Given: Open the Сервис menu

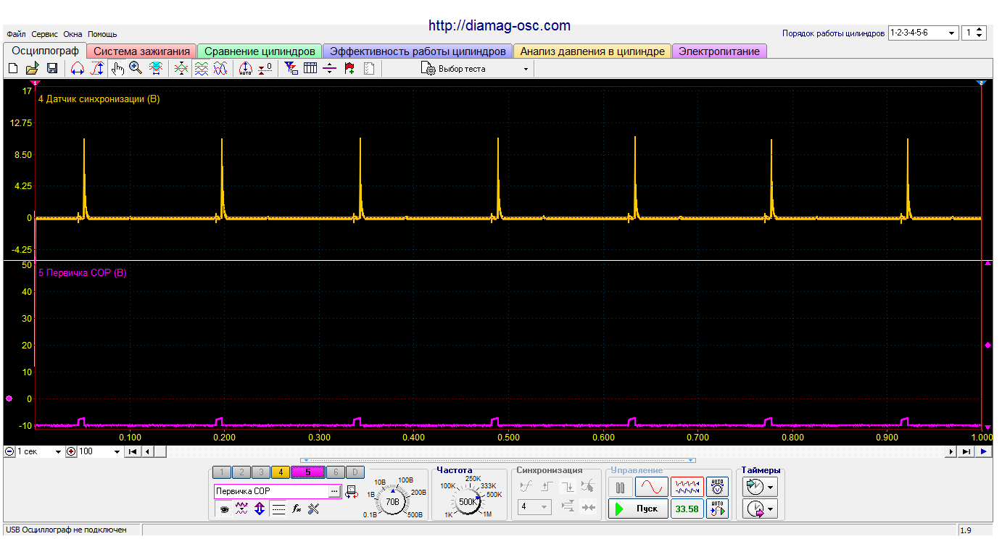Looking at the screenshot, I should pyautogui.click(x=45, y=34).
